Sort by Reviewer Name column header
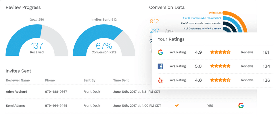 pyautogui.click(x=18, y=80)
